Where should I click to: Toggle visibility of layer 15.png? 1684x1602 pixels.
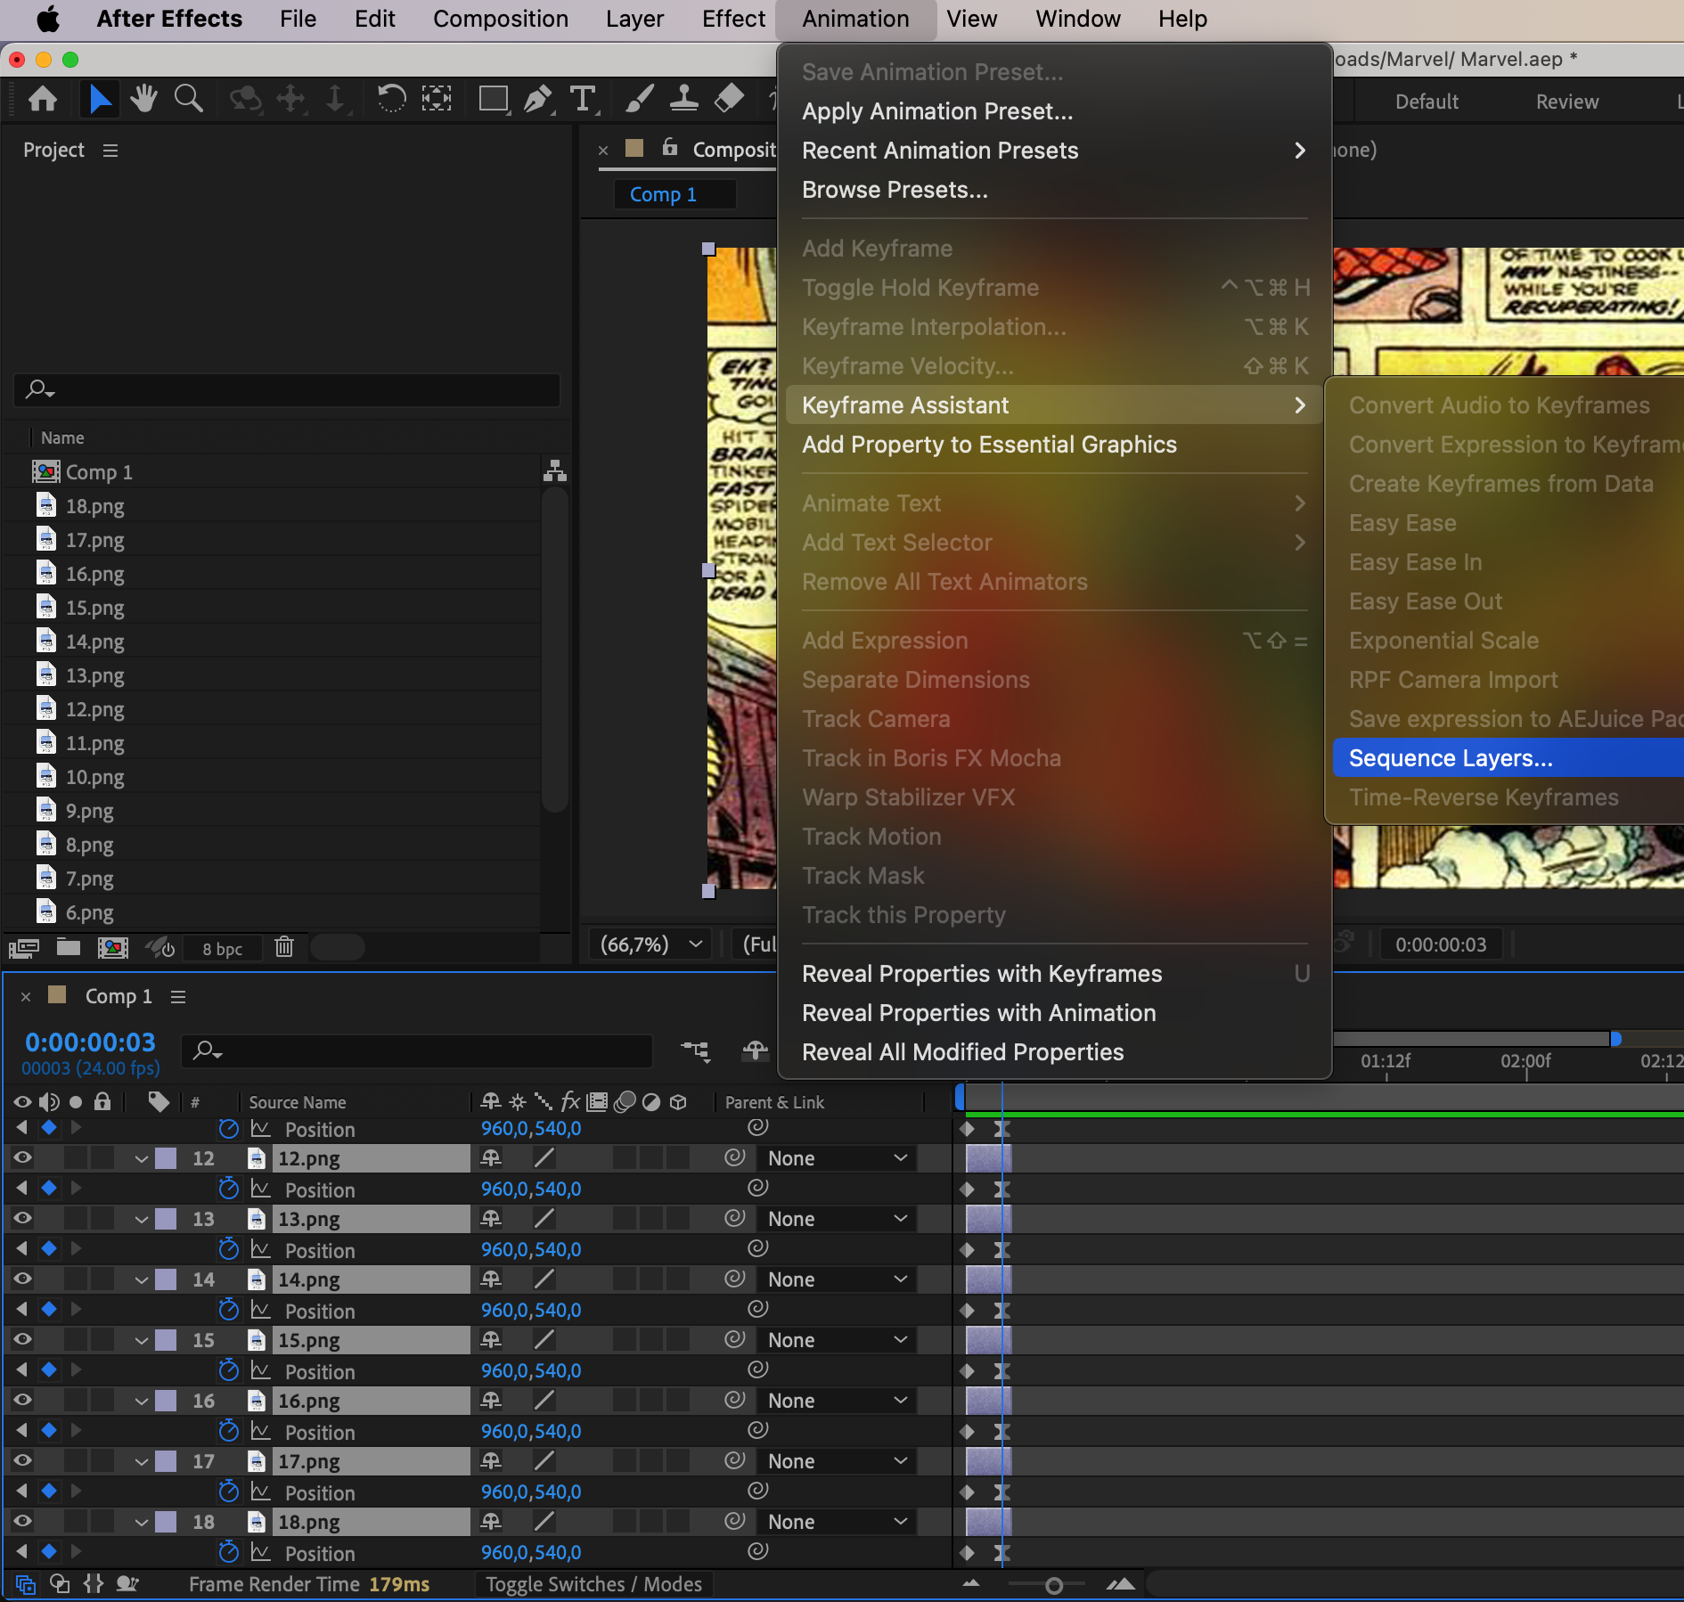22,1340
